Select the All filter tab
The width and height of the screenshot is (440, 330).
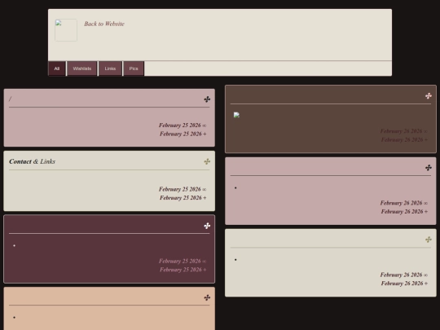[57, 68]
